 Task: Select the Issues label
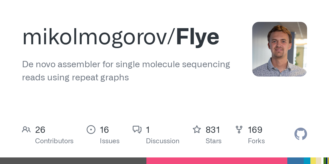110,141
